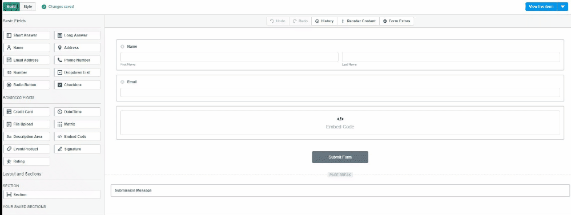Add an Event/Product field

[x=26, y=149]
